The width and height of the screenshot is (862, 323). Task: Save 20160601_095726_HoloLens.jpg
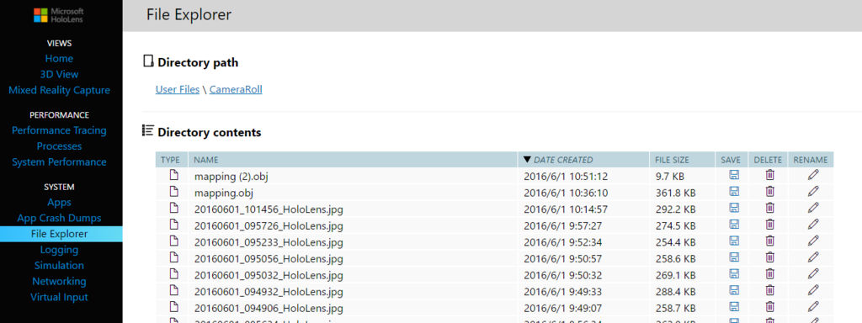point(733,225)
